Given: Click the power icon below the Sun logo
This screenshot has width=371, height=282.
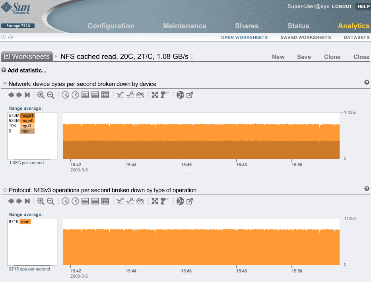Looking at the screenshot, I should tap(4, 37).
